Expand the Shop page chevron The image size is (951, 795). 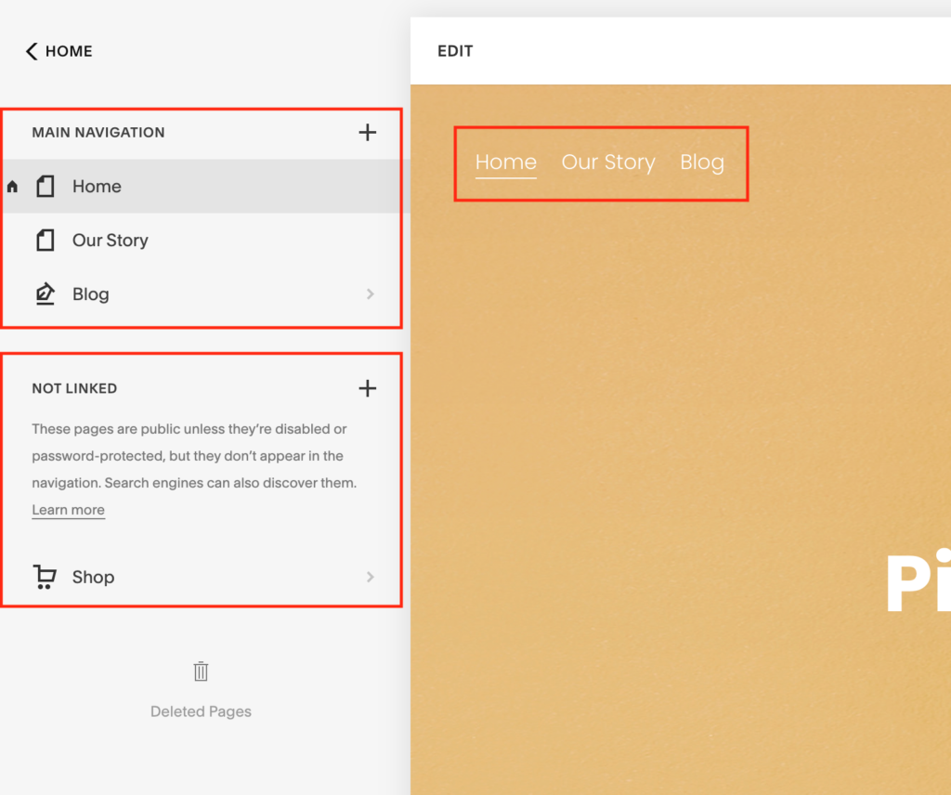370,577
